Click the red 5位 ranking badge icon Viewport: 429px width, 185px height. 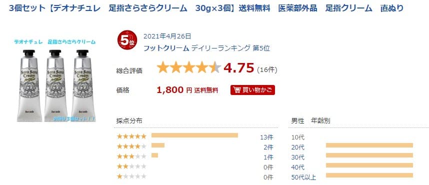tap(127, 41)
